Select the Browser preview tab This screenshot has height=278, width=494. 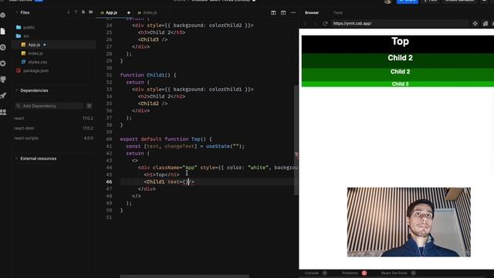point(312,12)
